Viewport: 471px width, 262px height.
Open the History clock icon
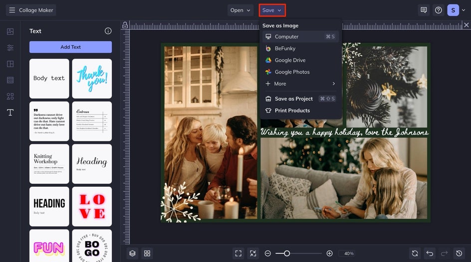459,254
